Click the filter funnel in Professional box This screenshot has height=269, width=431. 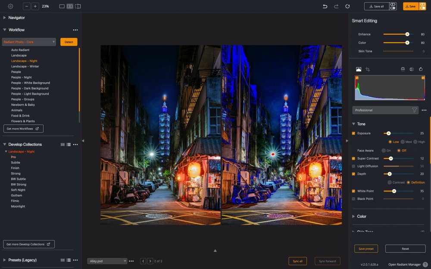coord(414,110)
